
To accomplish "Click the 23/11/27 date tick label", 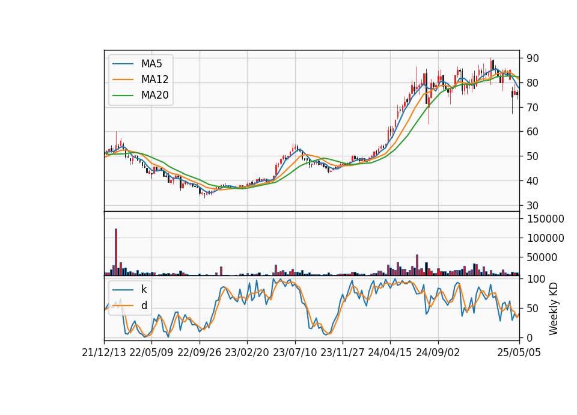I will pos(342,352).
